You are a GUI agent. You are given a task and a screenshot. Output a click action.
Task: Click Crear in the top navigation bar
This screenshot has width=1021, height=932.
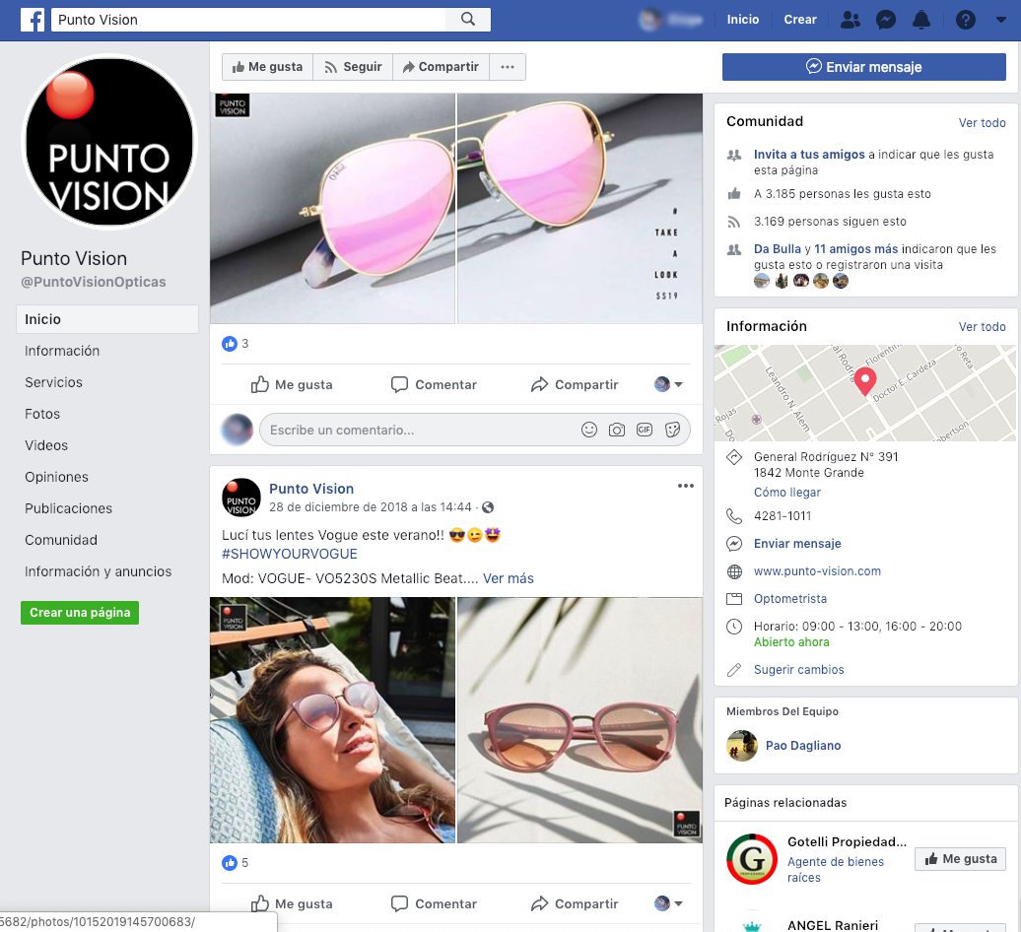point(799,20)
